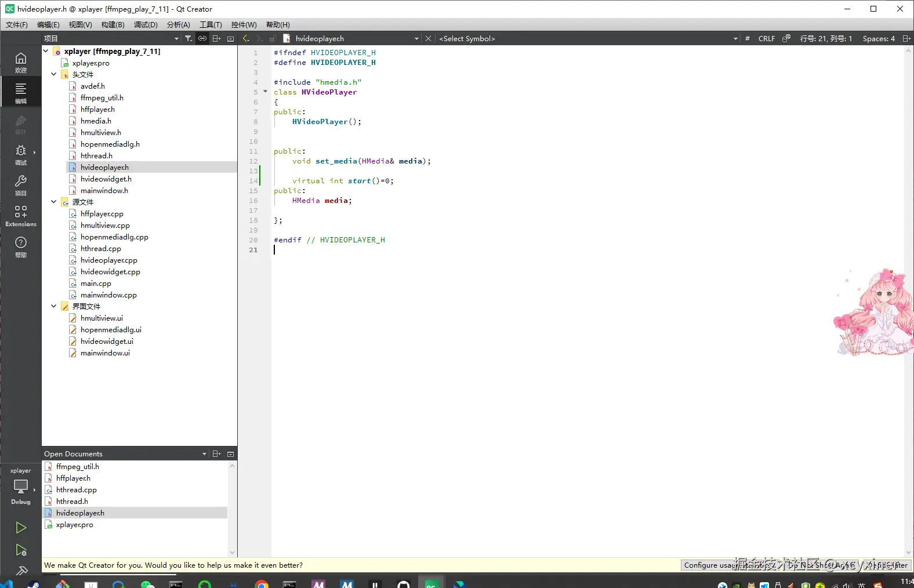
Task: Switch to Edit mode in sidebar
Action: click(21, 92)
